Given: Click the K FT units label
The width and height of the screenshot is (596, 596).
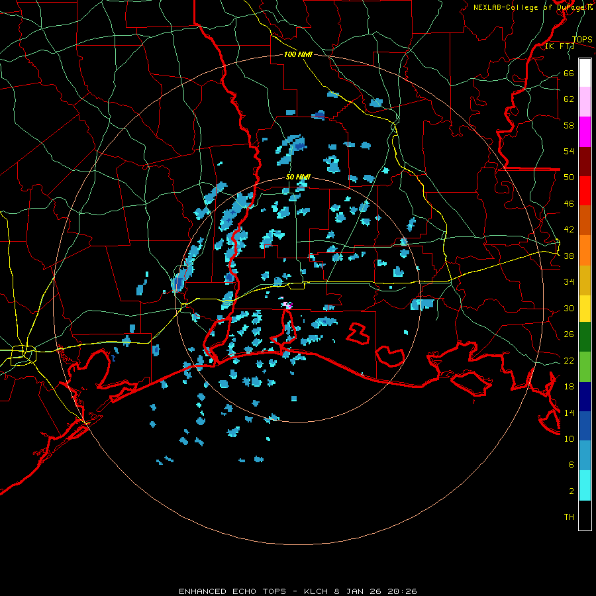Looking at the screenshot, I should (560, 46).
